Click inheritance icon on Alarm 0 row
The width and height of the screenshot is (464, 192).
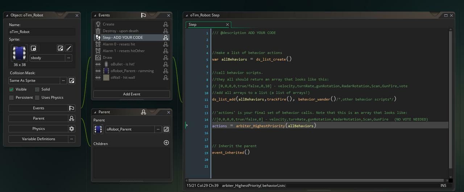(x=166, y=44)
